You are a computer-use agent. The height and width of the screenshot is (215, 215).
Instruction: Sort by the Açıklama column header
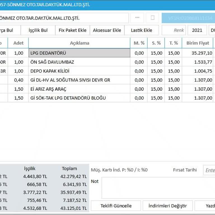[80, 43]
